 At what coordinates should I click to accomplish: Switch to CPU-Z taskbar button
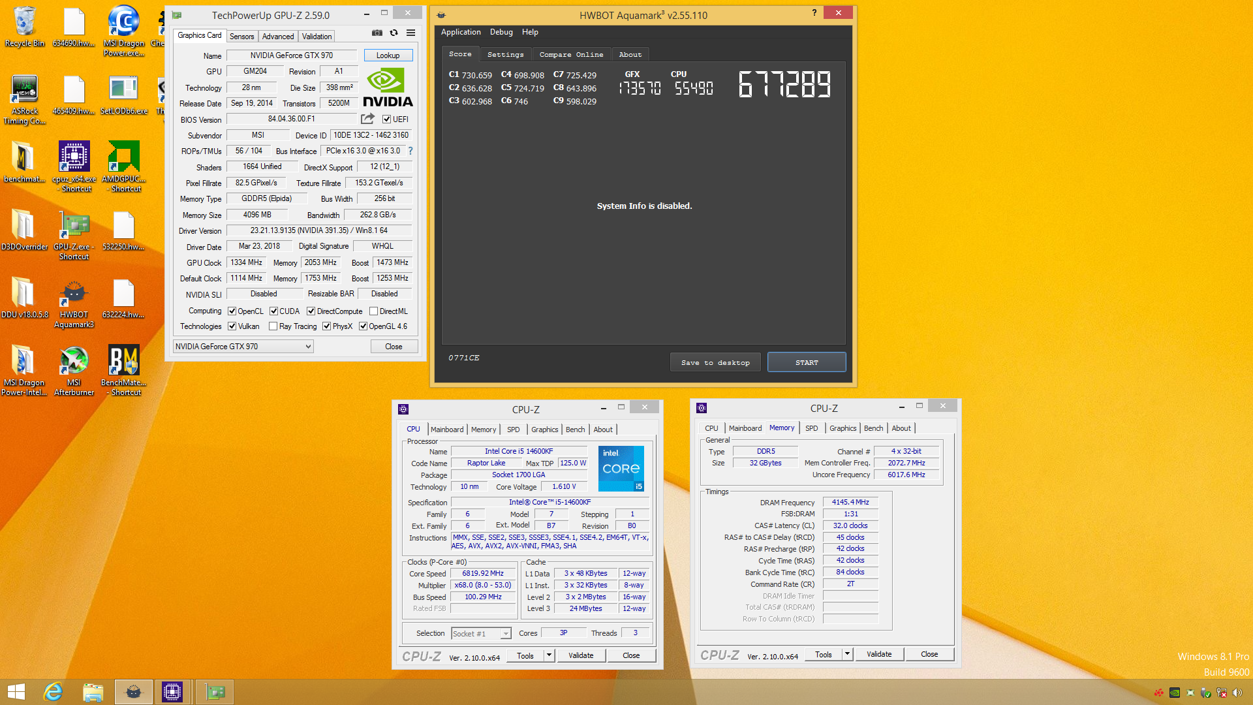pyautogui.click(x=172, y=692)
